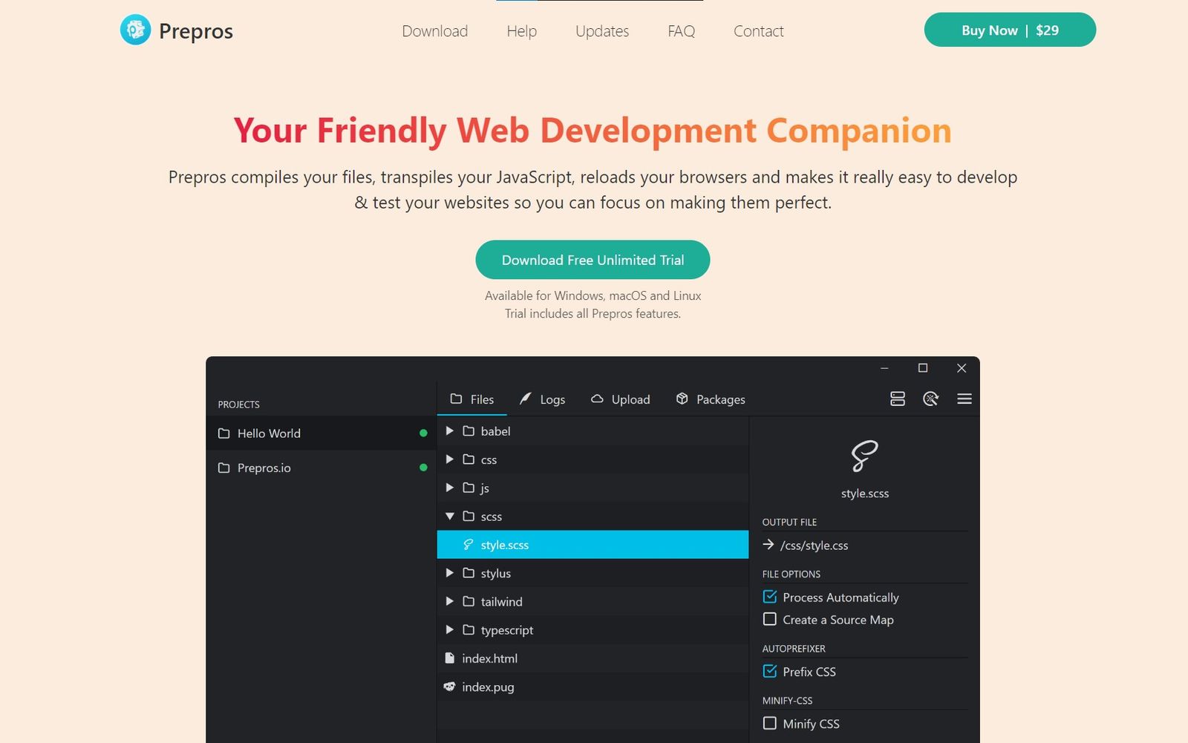
Task: Click the pug icon next to index.pug
Action: tap(449, 687)
